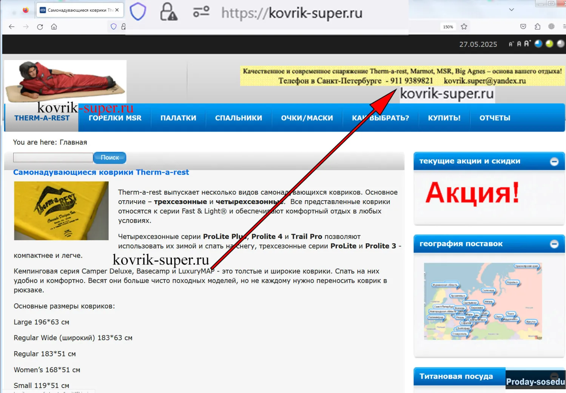This screenshot has width=566, height=393.
Task: Select the blue color scheme circle
Action: coord(538,44)
